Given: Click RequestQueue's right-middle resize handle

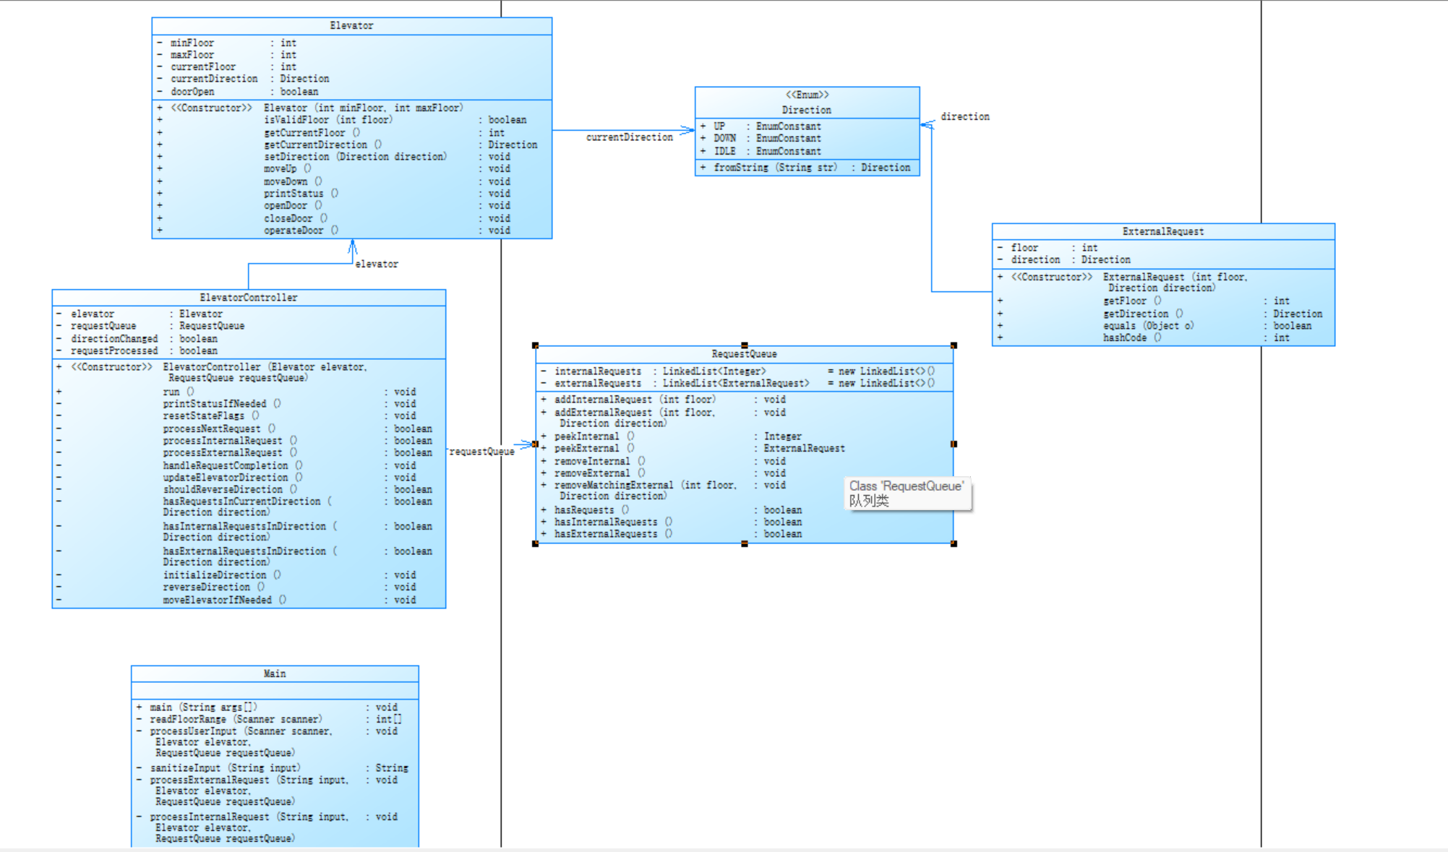Looking at the screenshot, I should click(954, 444).
